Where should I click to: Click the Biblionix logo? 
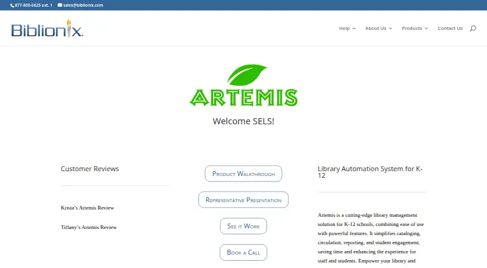click(47, 29)
